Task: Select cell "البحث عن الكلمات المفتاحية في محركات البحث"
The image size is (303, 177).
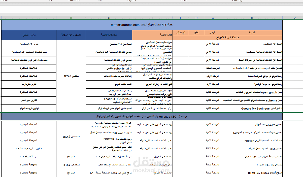Action: pyautogui.click(x=252, y=60)
